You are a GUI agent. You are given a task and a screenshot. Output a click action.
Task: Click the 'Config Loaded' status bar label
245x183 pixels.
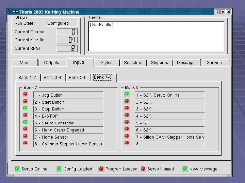pyautogui.click(x=78, y=169)
